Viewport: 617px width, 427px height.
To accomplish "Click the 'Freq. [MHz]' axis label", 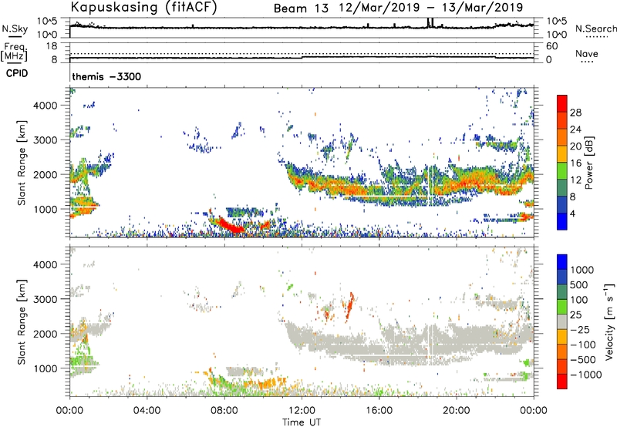I will (14, 52).
